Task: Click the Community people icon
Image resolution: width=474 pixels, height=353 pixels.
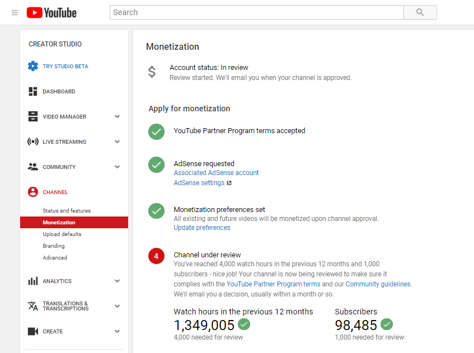Action: 33,167
